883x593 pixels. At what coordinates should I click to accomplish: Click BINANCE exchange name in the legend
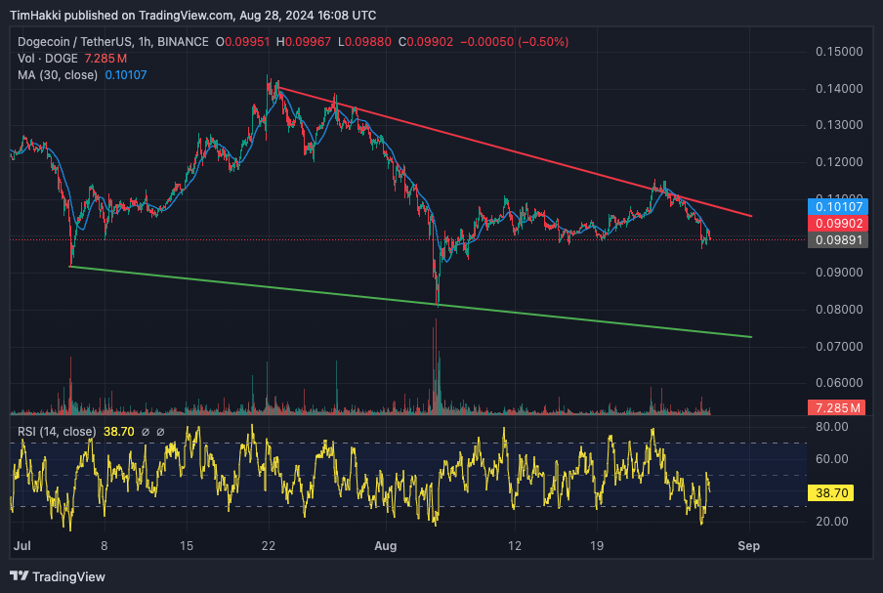(181, 42)
